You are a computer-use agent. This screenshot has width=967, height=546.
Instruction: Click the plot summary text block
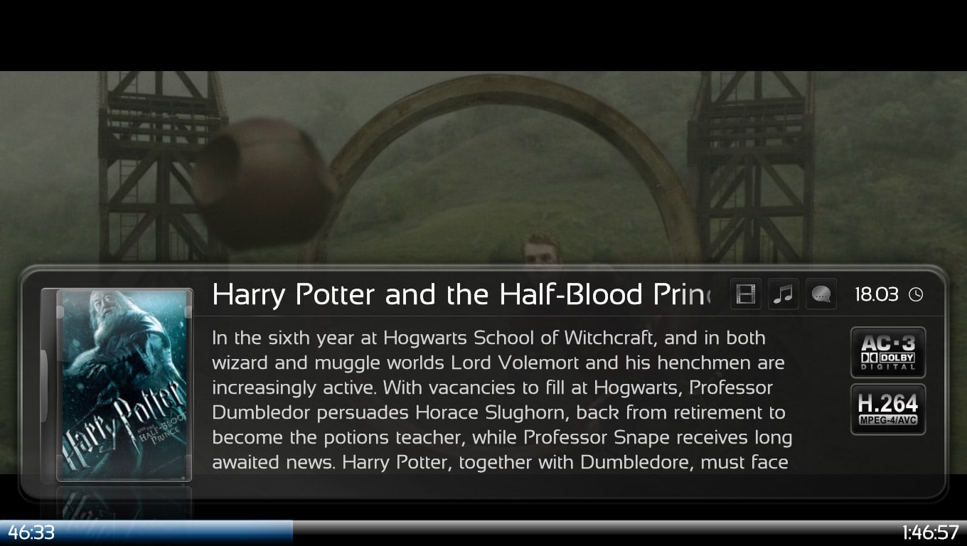coord(501,400)
